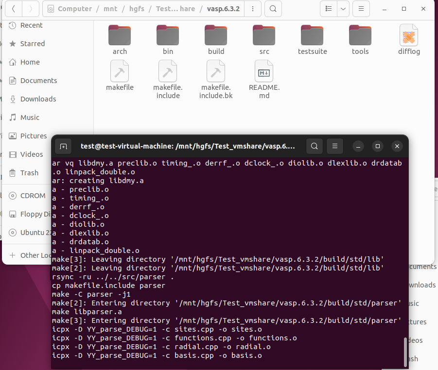This screenshot has height=370, width=438.
Task: Click the radial.cpp compile line in terminal
Action: [x=161, y=347]
